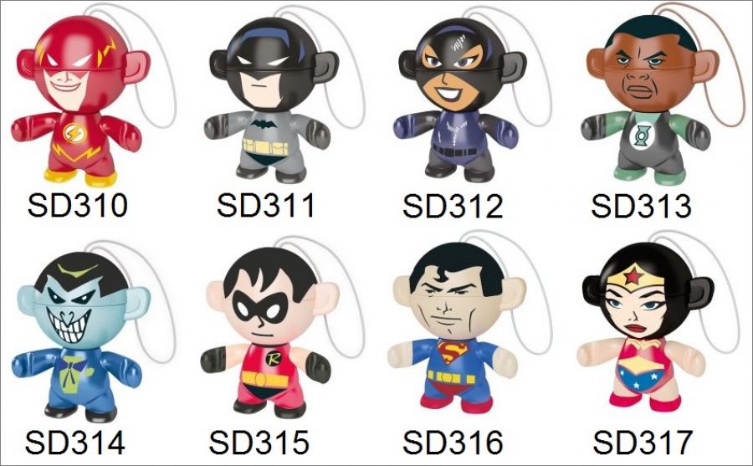
Task: Click the SD311 label
Action: [x=266, y=205]
